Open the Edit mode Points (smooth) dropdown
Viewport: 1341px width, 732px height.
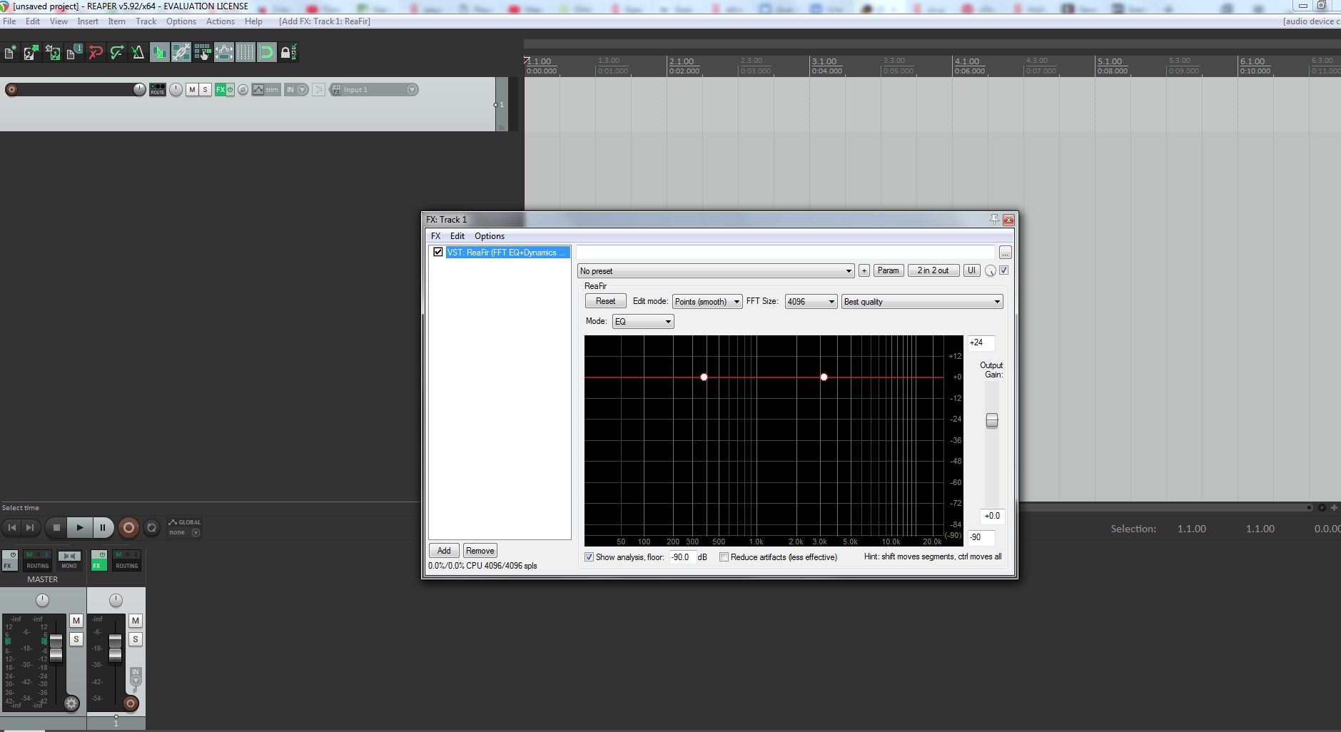[707, 302]
